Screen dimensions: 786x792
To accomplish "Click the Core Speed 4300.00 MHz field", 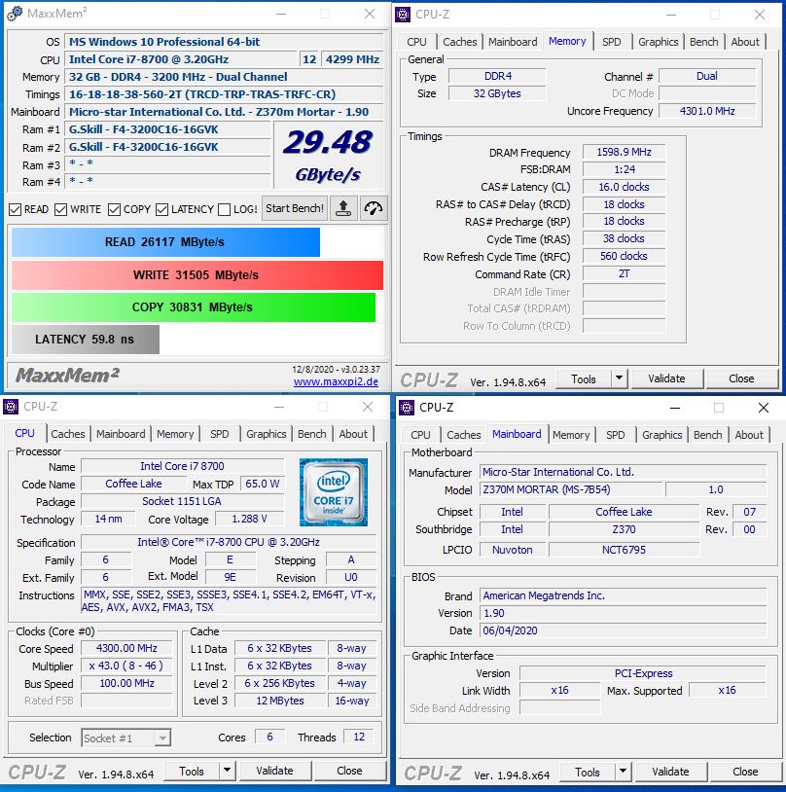I will (x=126, y=648).
